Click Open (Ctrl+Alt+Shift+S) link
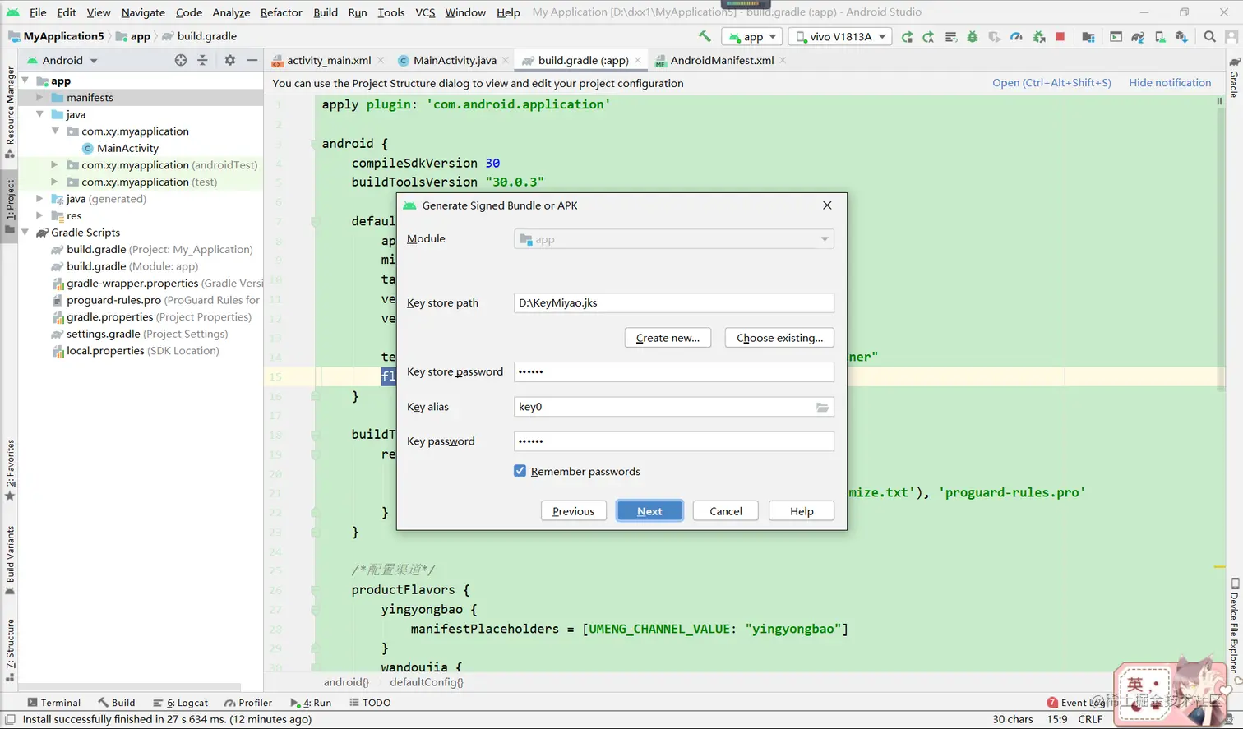 [x=1051, y=83]
